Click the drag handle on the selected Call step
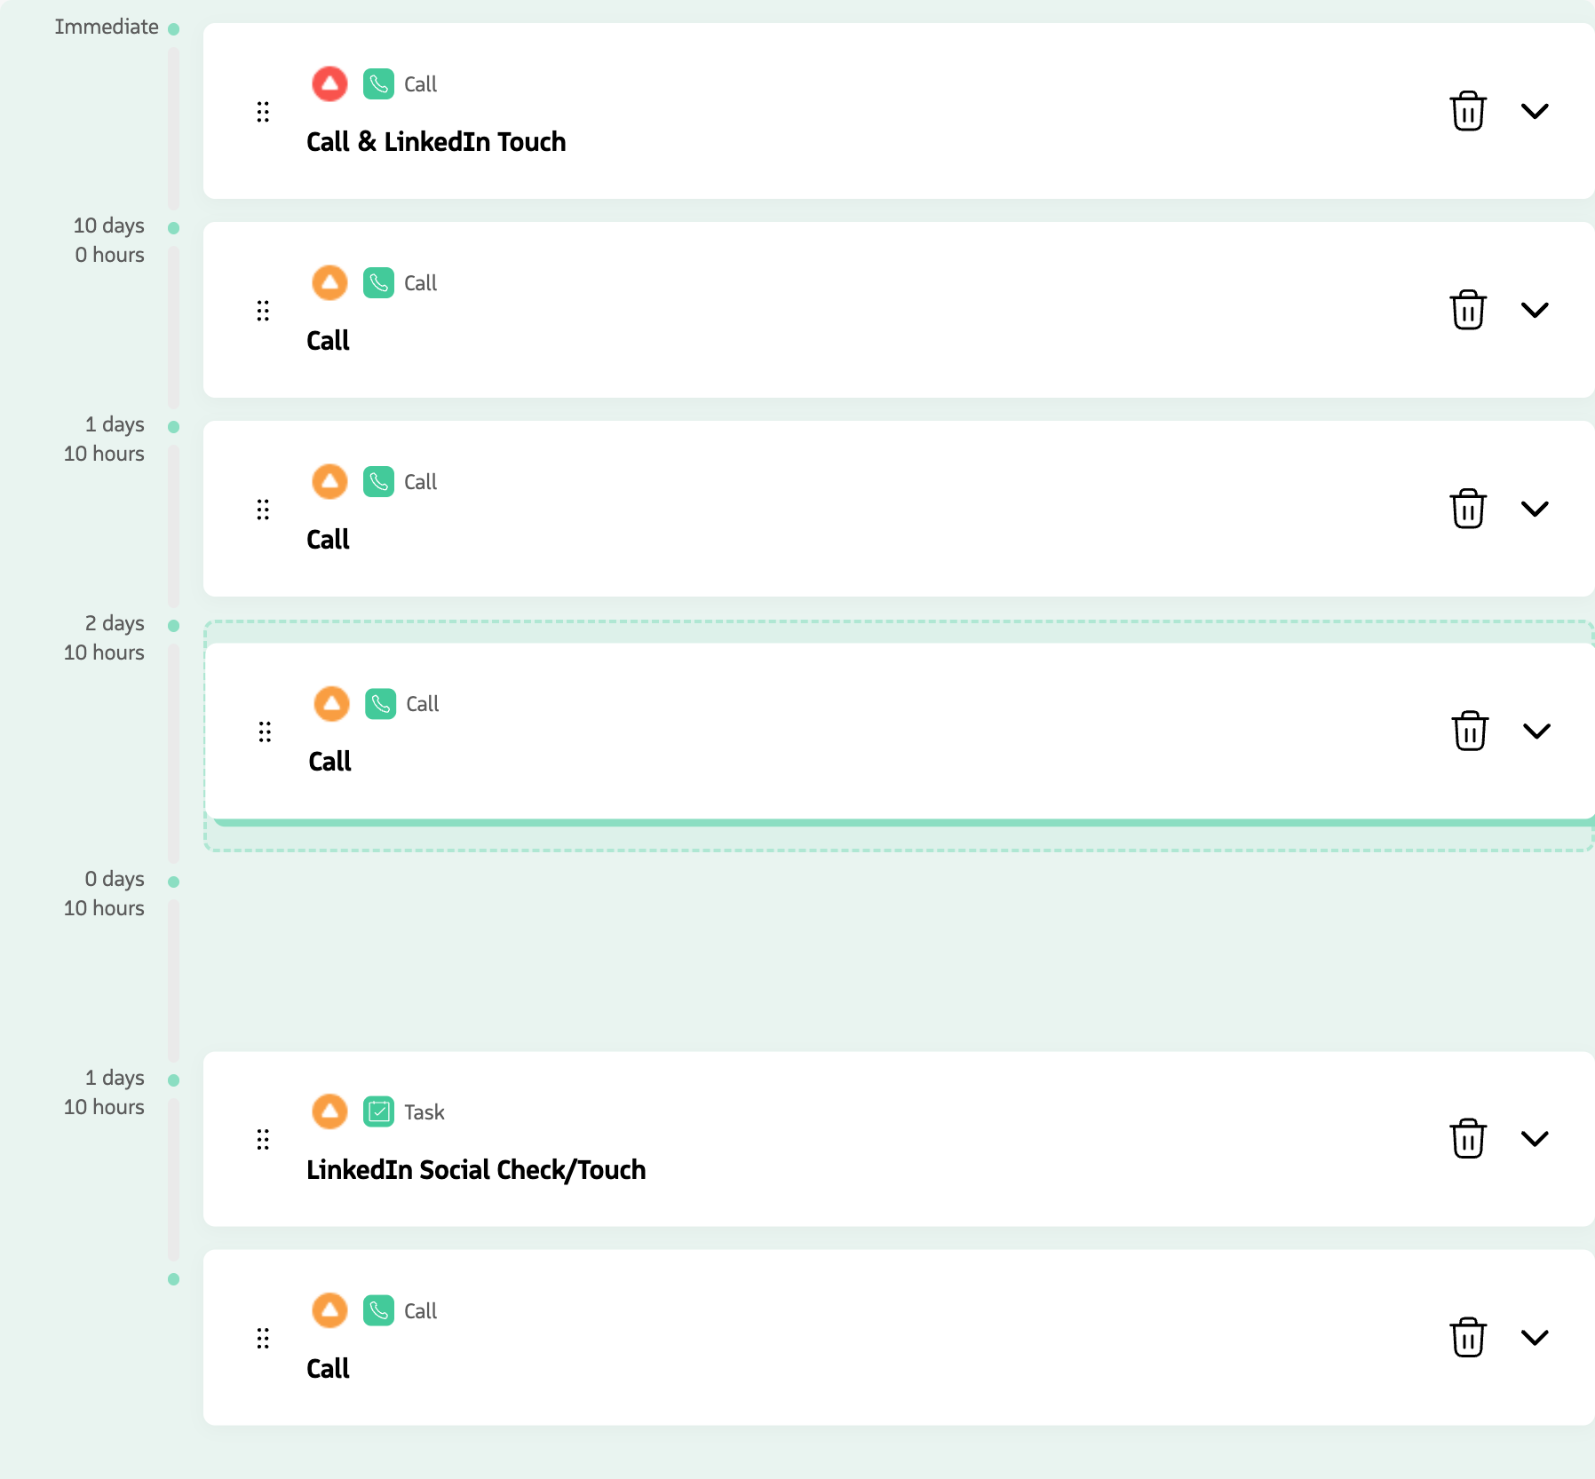Viewport: 1595px width, 1479px height. [265, 732]
